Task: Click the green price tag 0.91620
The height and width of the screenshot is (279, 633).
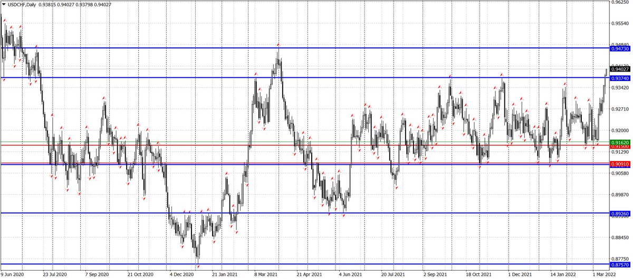Action: (619, 142)
